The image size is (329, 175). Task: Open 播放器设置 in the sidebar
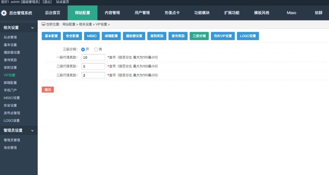click(12, 52)
